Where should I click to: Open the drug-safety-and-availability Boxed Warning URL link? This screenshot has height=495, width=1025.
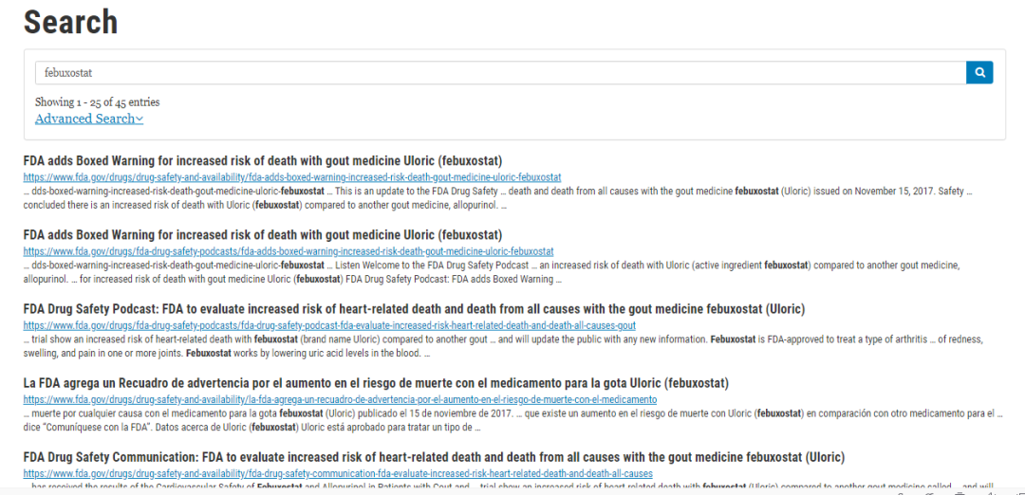click(292, 177)
